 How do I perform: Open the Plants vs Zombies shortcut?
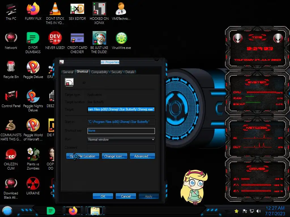tap(33, 159)
